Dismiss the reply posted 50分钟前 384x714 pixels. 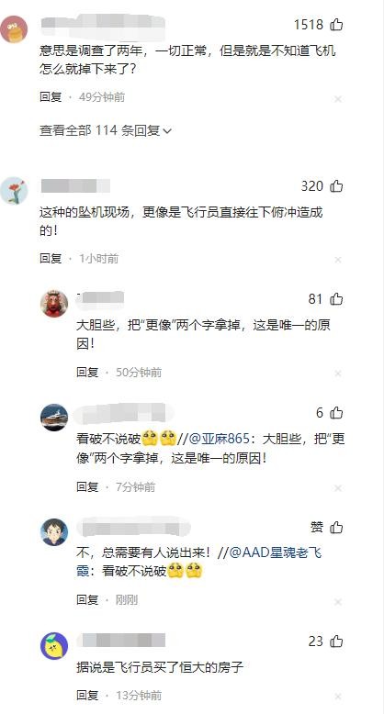[338, 374]
